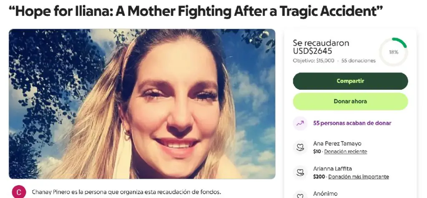Click the Compartir button
427x198 pixels.
click(x=350, y=81)
